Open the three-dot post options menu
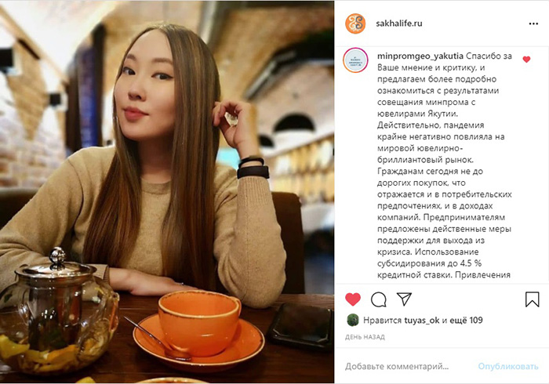Image resolution: width=549 pixels, height=384 pixels. [533, 24]
